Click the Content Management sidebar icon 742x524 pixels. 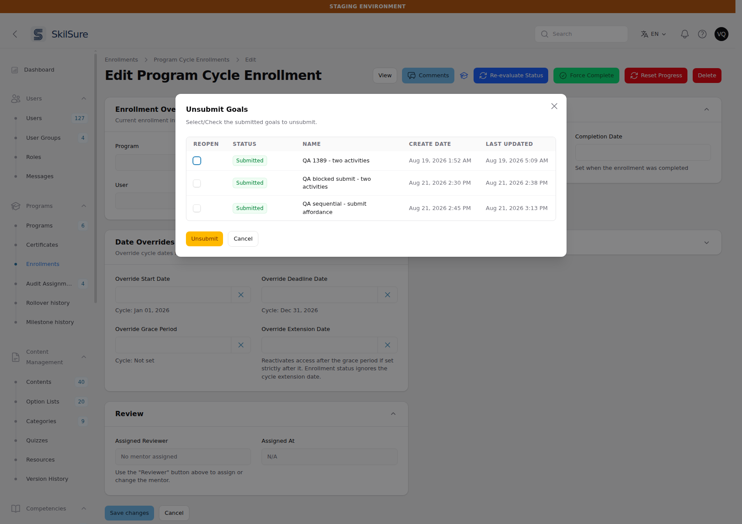coord(16,357)
